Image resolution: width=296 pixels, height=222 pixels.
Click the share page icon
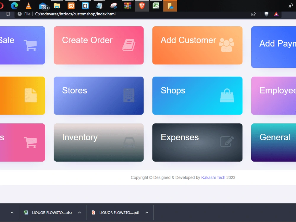[x=254, y=14]
